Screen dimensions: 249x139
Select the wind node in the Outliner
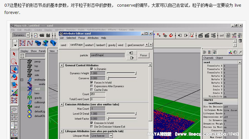(x=37, y=107)
